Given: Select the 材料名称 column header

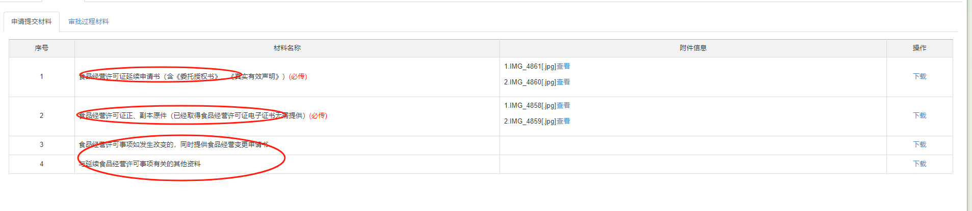Looking at the screenshot, I should pos(287,48).
